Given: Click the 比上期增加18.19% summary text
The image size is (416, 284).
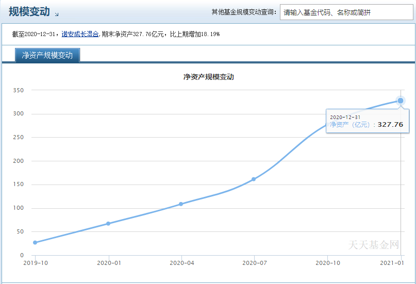Looking at the screenshot, I should pos(195,34).
